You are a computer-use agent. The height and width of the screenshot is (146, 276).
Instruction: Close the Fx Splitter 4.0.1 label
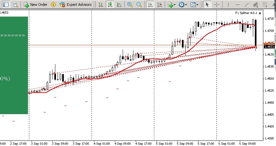(x=260, y=13)
